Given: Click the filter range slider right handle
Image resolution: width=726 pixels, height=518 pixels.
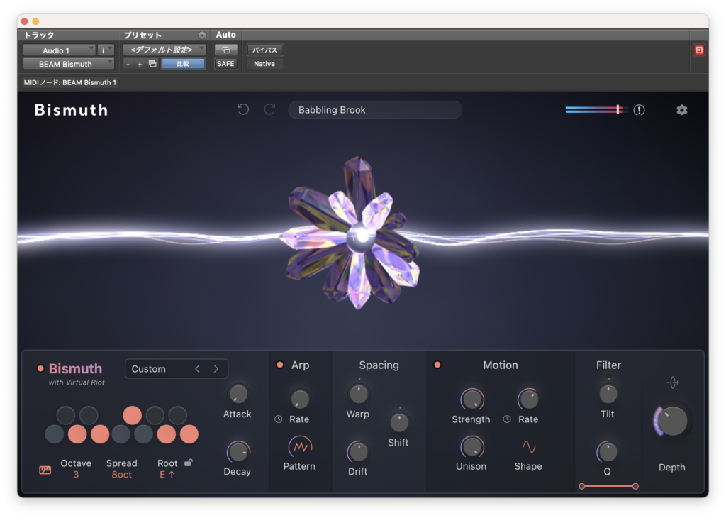Looking at the screenshot, I should click(635, 486).
